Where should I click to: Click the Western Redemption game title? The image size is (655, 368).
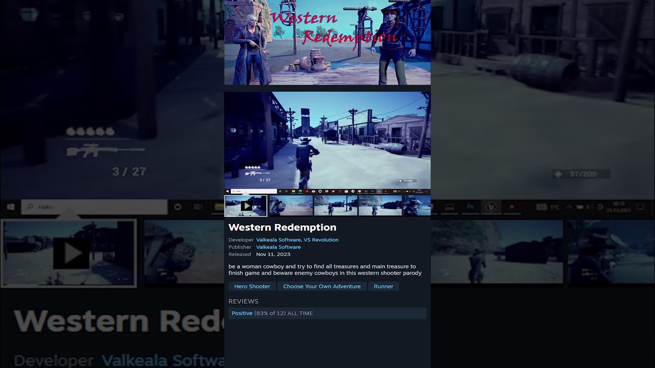(282, 227)
